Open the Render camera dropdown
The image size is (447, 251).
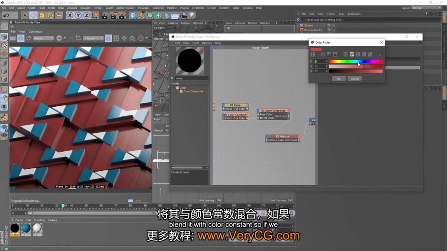[93, 38]
